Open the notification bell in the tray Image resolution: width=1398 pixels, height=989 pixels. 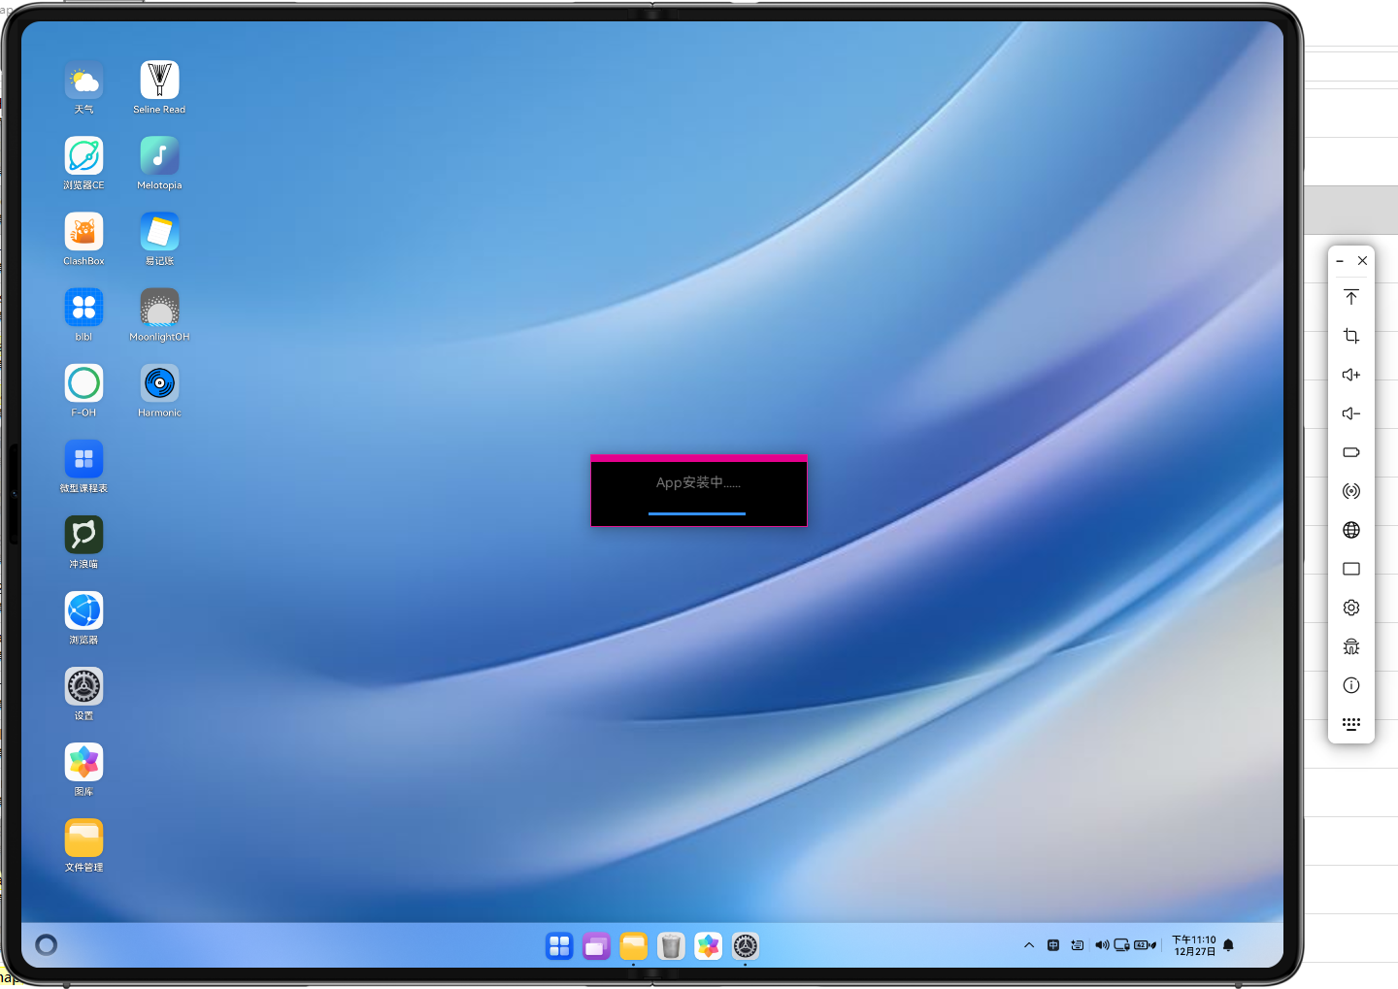(x=1228, y=945)
